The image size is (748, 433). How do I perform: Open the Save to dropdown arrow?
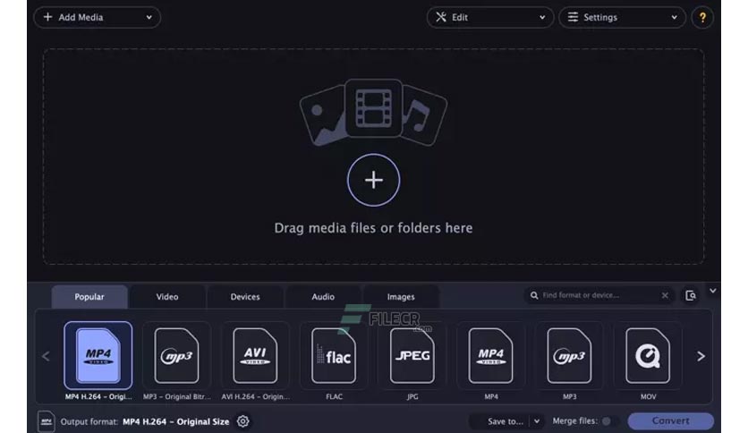(x=537, y=421)
